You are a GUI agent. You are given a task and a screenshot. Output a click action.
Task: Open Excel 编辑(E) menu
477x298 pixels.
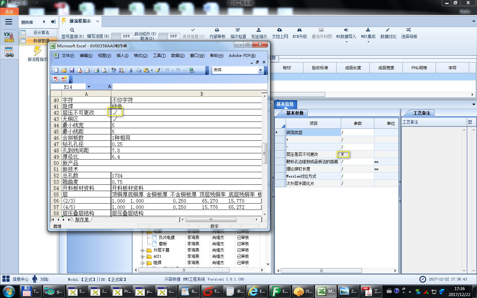tap(86, 56)
